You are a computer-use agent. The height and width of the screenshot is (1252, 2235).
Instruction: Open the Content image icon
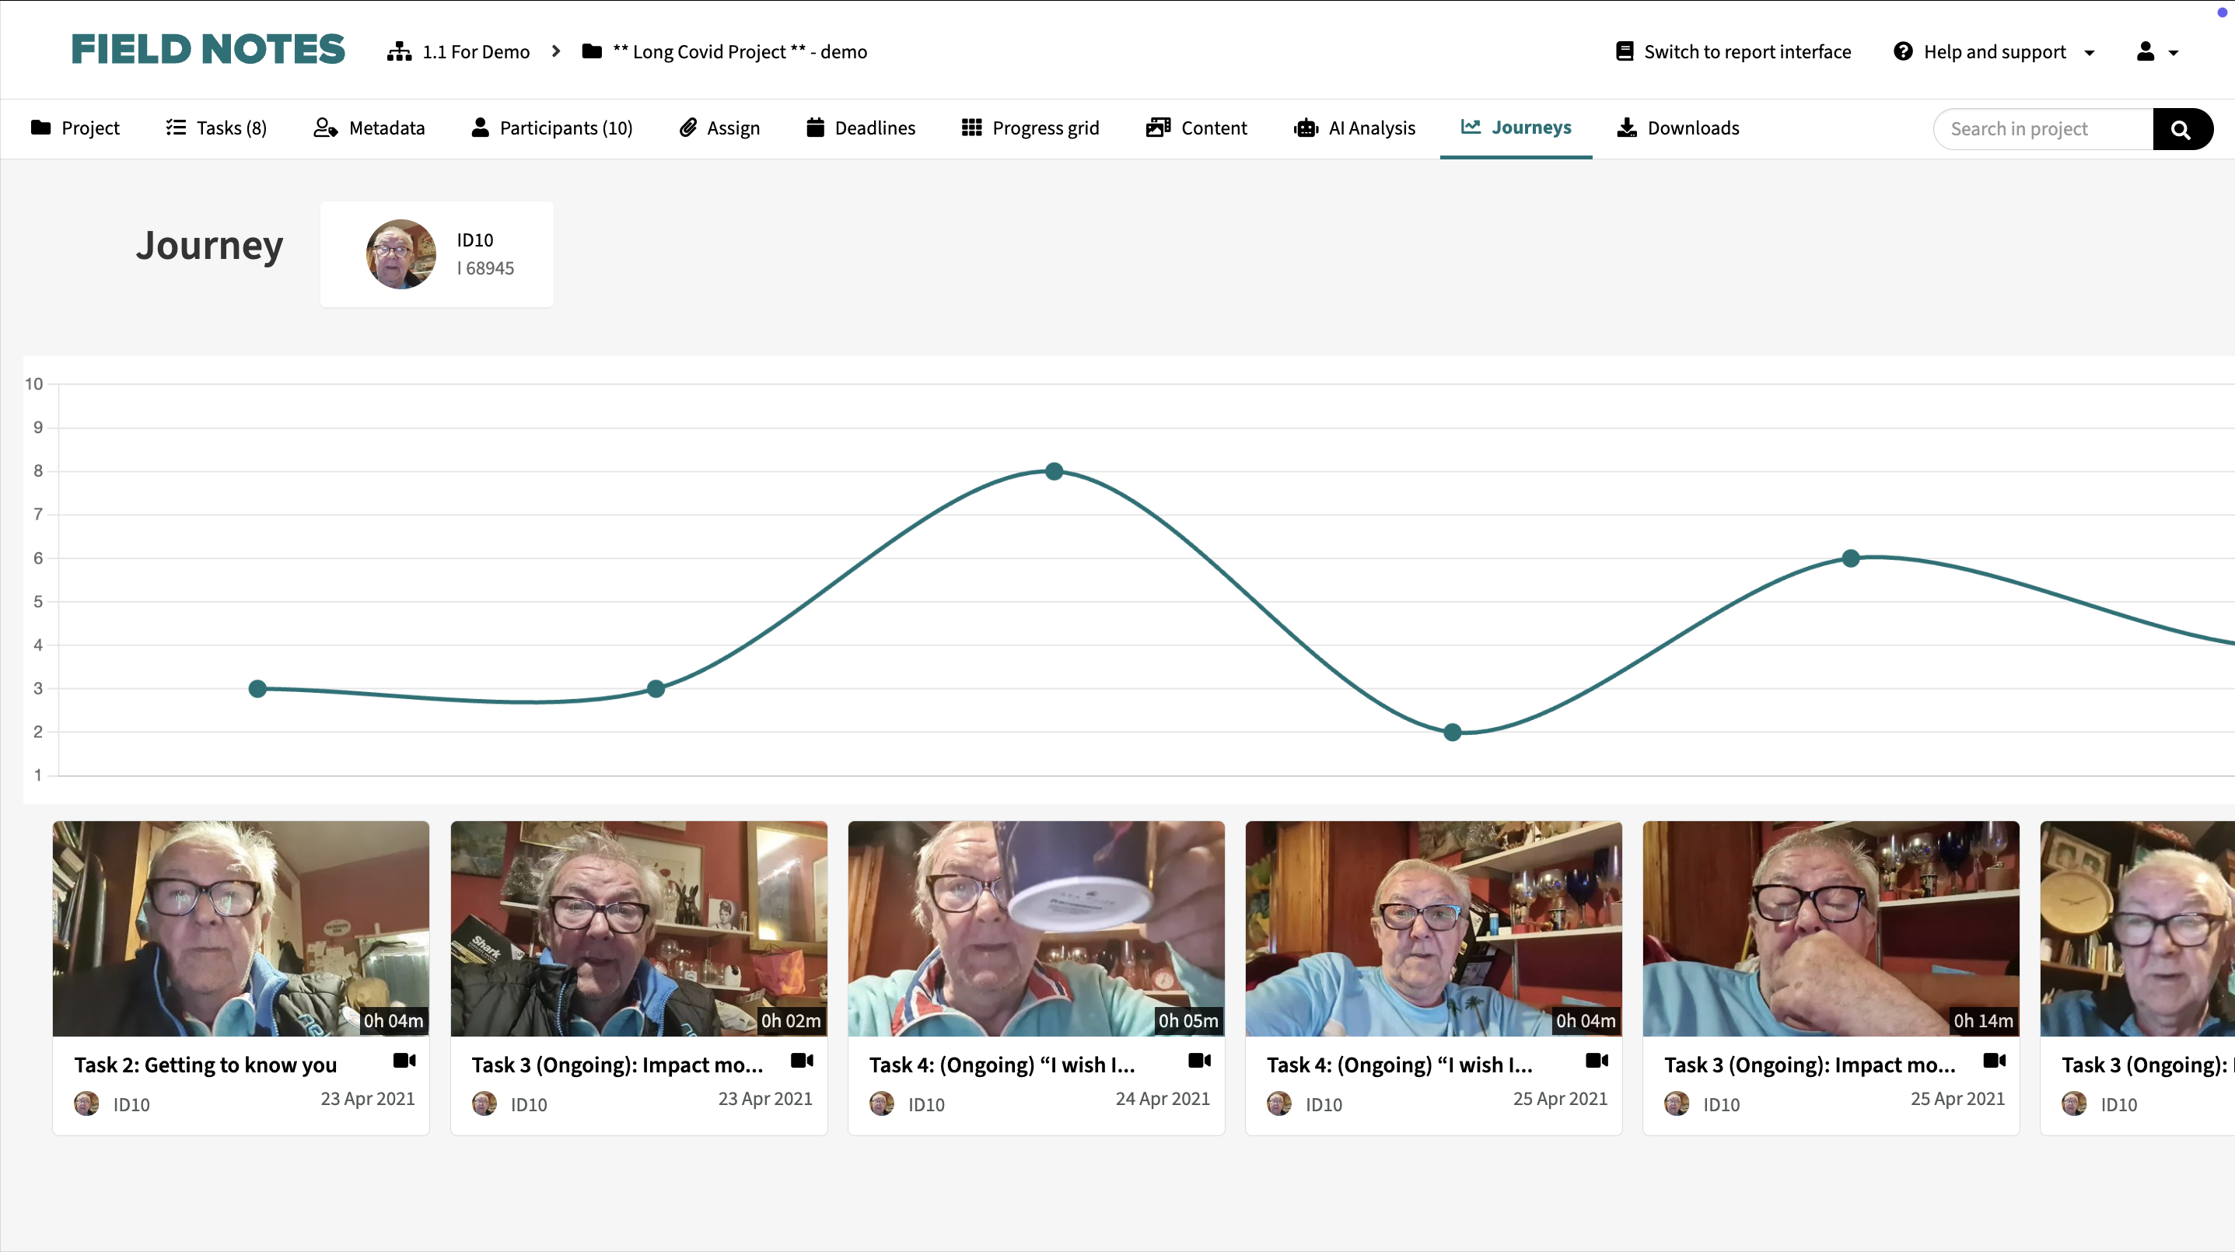point(1156,128)
